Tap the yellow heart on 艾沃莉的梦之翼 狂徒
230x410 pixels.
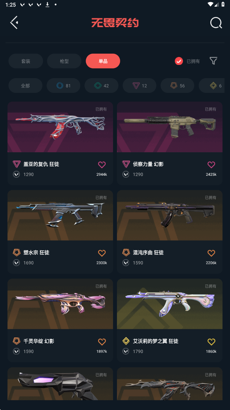[x=211, y=342]
